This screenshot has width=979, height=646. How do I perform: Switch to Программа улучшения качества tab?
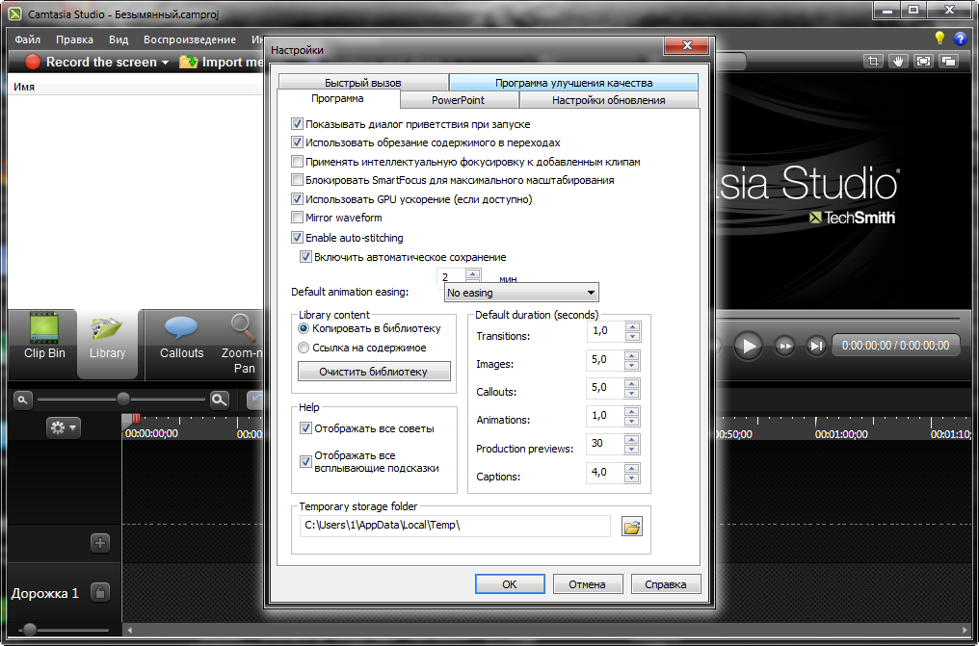pos(573,82)
